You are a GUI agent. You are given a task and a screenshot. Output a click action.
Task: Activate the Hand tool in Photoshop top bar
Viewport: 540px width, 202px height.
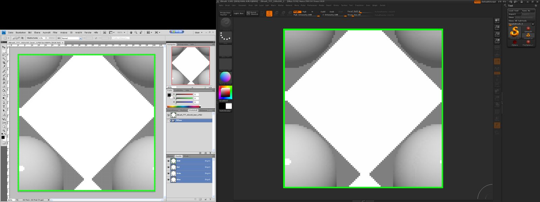click(x=131, y=33)
